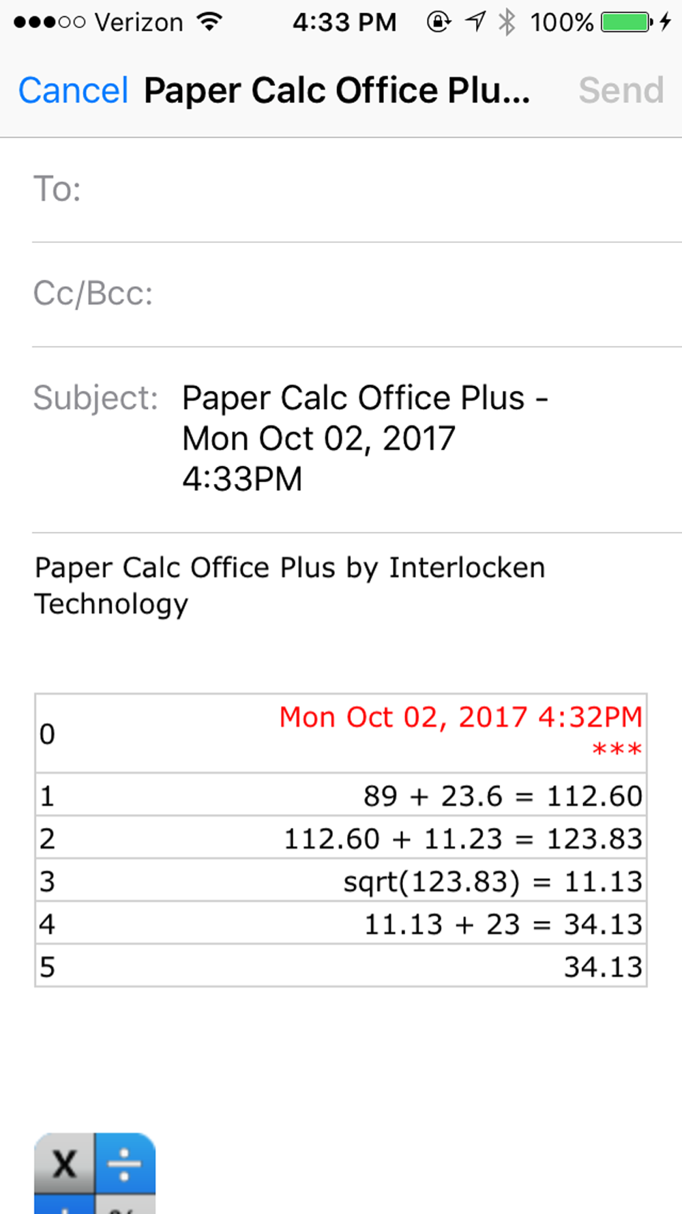Edit the Subject line text
The height and width of the screenshot is (1214, 682).
(x=365, y=438)
